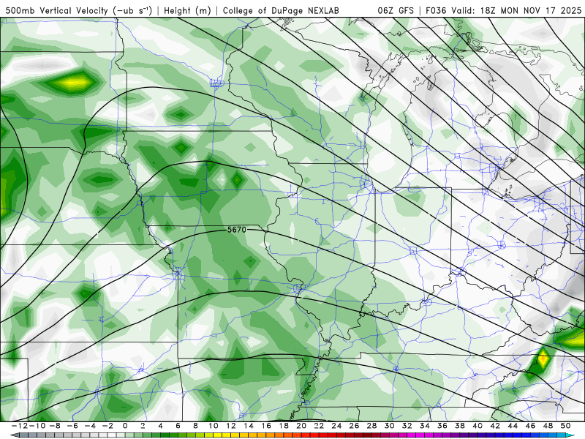Click the colorbar label 4
The image size is (585, 439).
point(160,426)
